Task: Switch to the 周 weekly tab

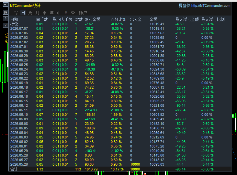Action: (30, 13)
